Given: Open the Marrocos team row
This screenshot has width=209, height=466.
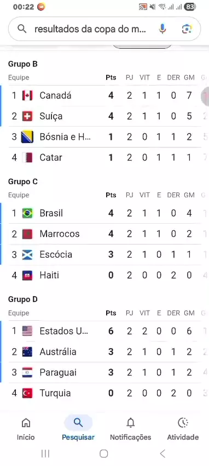Looking at the screenshot, I should (104, 234).
